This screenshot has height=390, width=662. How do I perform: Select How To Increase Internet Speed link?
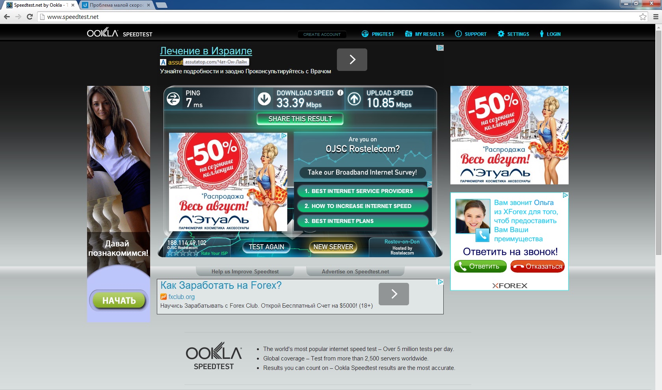click(362, 206)
